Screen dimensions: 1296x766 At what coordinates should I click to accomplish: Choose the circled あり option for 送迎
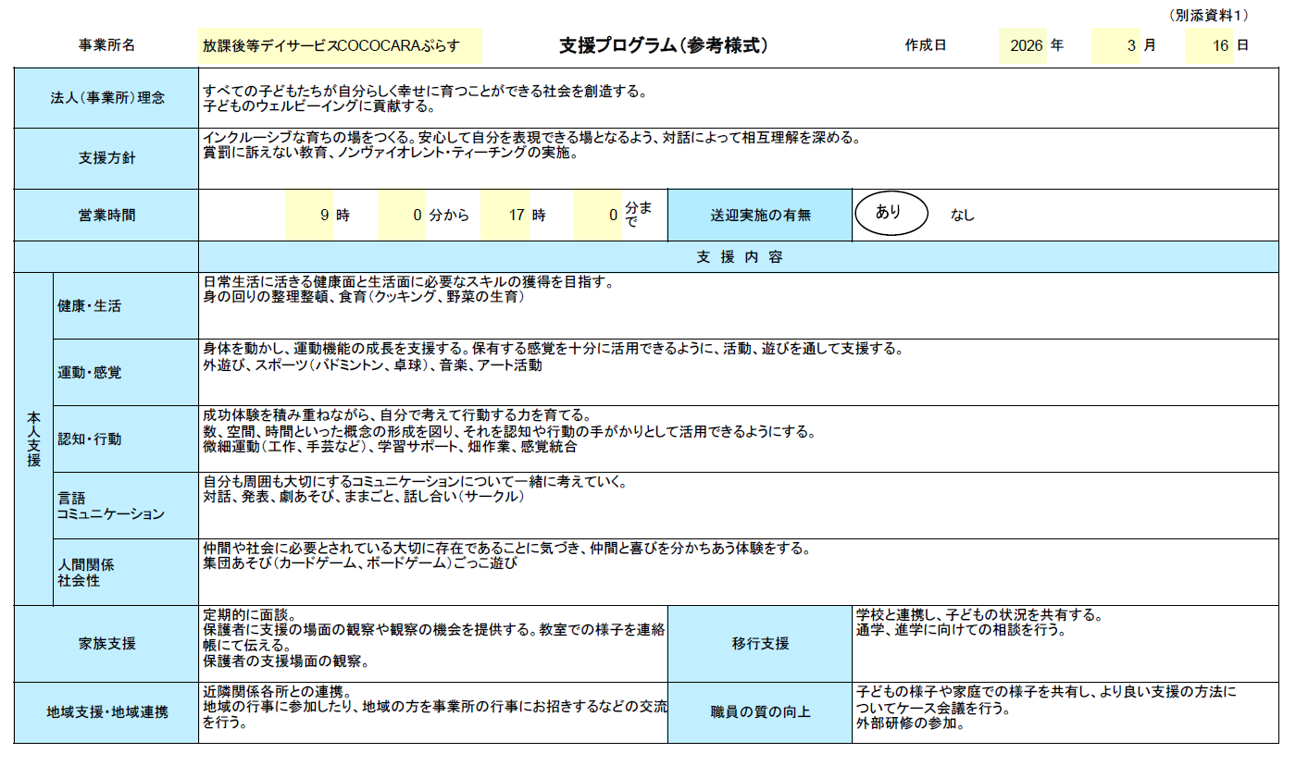[889, 213]
